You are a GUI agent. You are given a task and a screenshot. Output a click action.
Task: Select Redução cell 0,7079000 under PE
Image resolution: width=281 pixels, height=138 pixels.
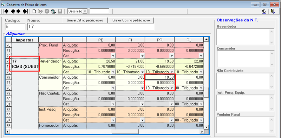click(x=101, y=67)
